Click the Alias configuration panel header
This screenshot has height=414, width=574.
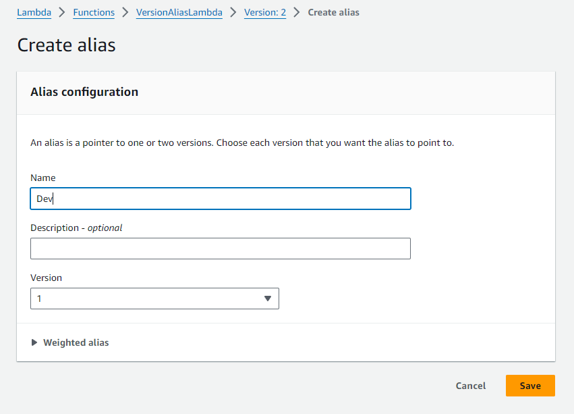tap(84, 92)
